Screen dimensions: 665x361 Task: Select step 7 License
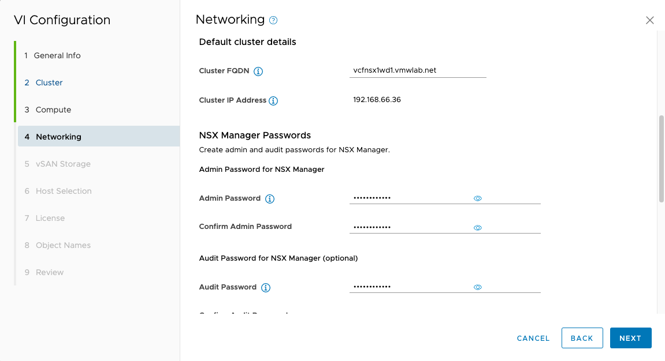(45, 218)
